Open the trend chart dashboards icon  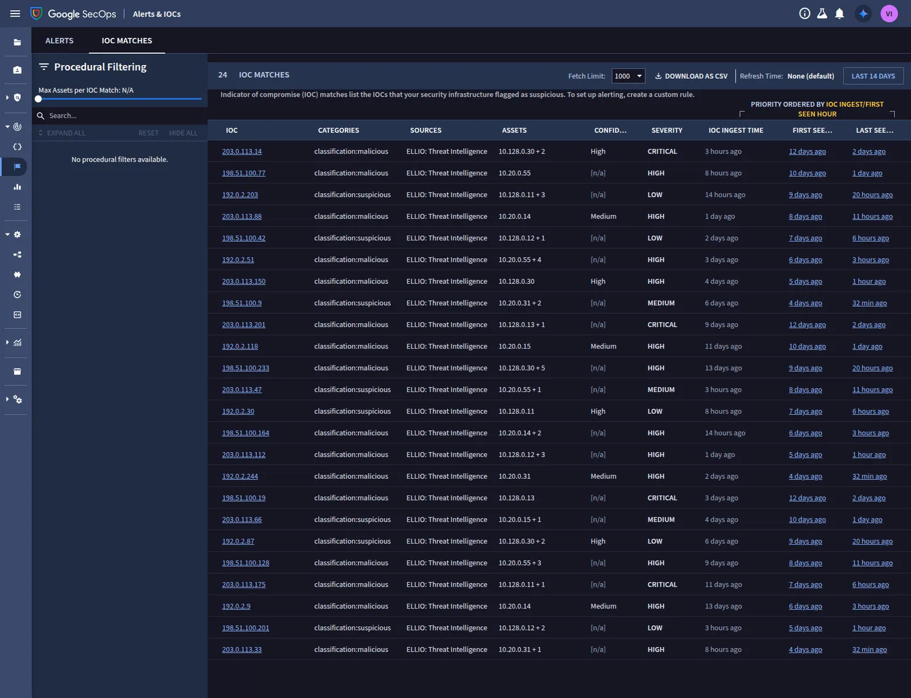point(17,342)
